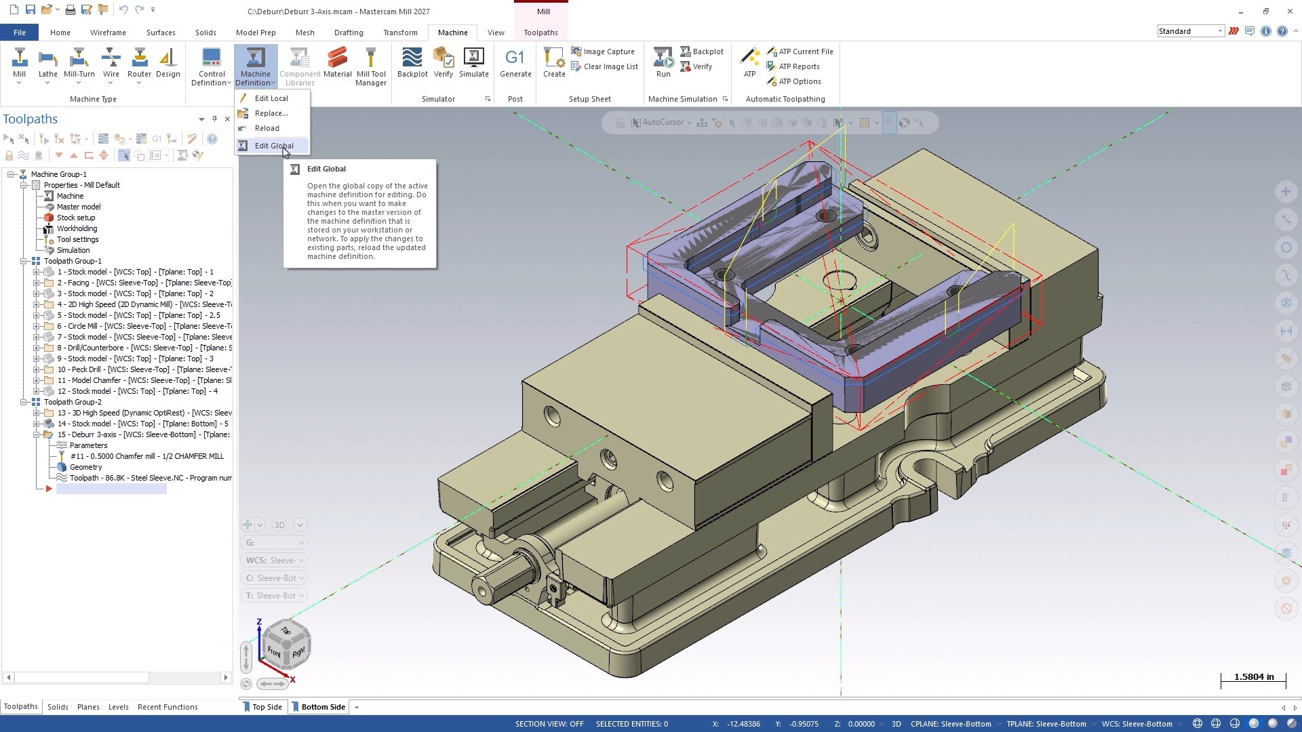Expand operation 10 - Peck Drill node

point(36,369)
